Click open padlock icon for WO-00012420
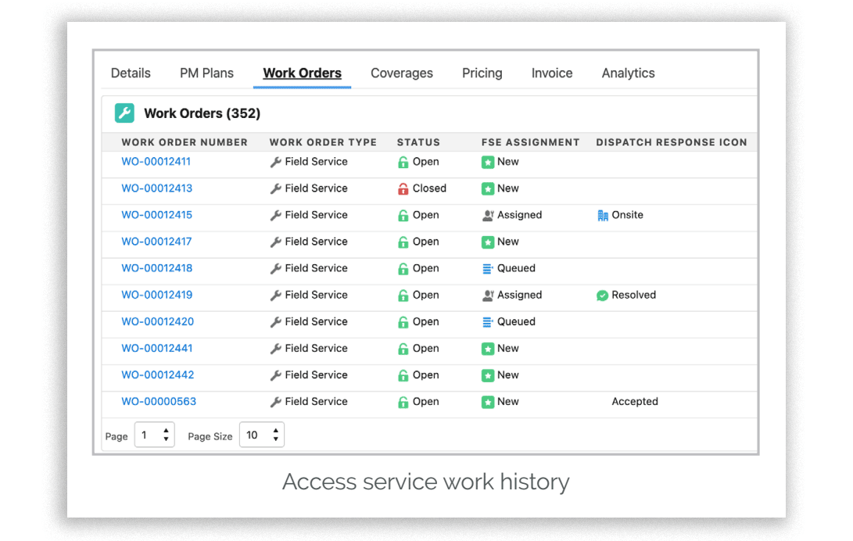The height and width of the screenshot is (541, 853). [x=403, y=322]
